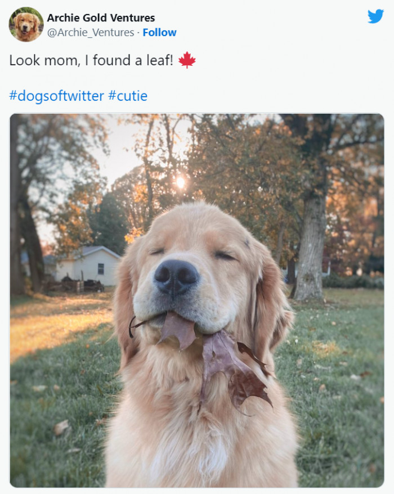Follow the Archie_Ventures account

tap(159, 33)
